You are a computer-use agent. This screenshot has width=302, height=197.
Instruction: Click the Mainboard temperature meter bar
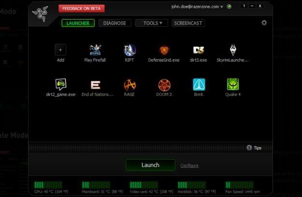[x=96, y=185]
